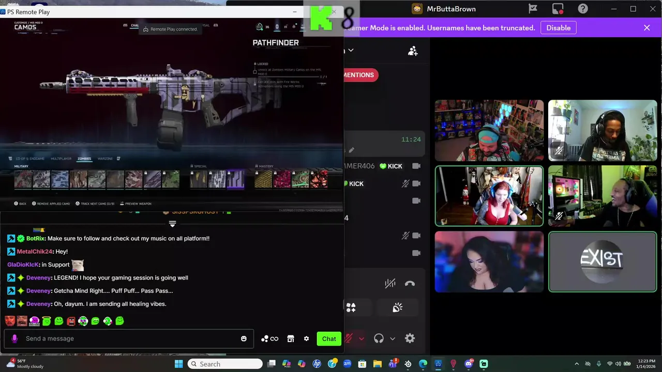Open the HP app on the taskbar
This screenshot has height=372, width=662.
(x=317, y=364)
